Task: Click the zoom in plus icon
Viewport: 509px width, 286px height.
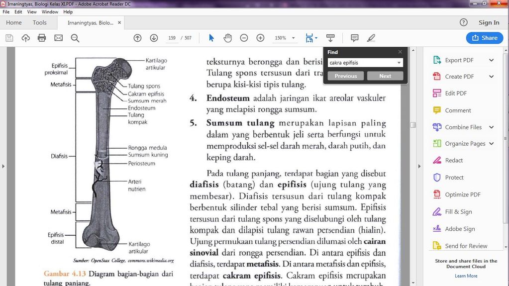Action: coord(260,38)
